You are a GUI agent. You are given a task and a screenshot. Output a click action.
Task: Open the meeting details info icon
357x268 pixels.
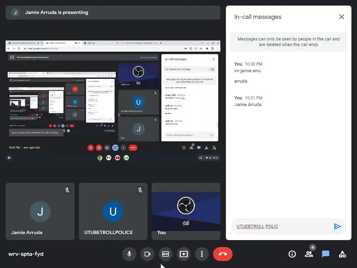[x=292, y=254]
